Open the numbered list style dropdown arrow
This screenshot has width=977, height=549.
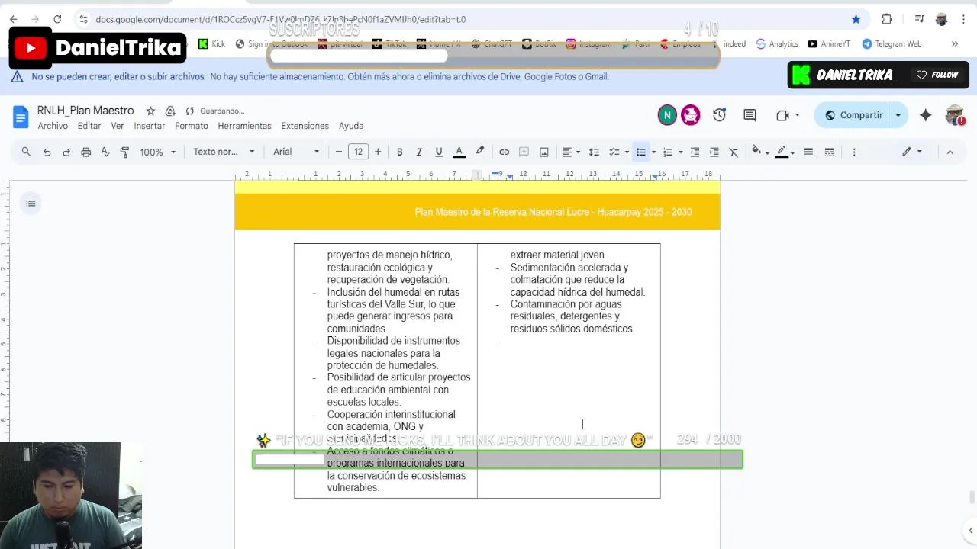(x=680, y=152)
